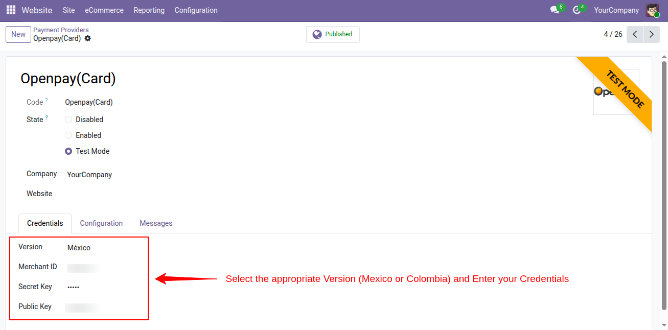This screenshot has width=668, height=330.
Task: Click the Version field label
Action: coord(30,247)
